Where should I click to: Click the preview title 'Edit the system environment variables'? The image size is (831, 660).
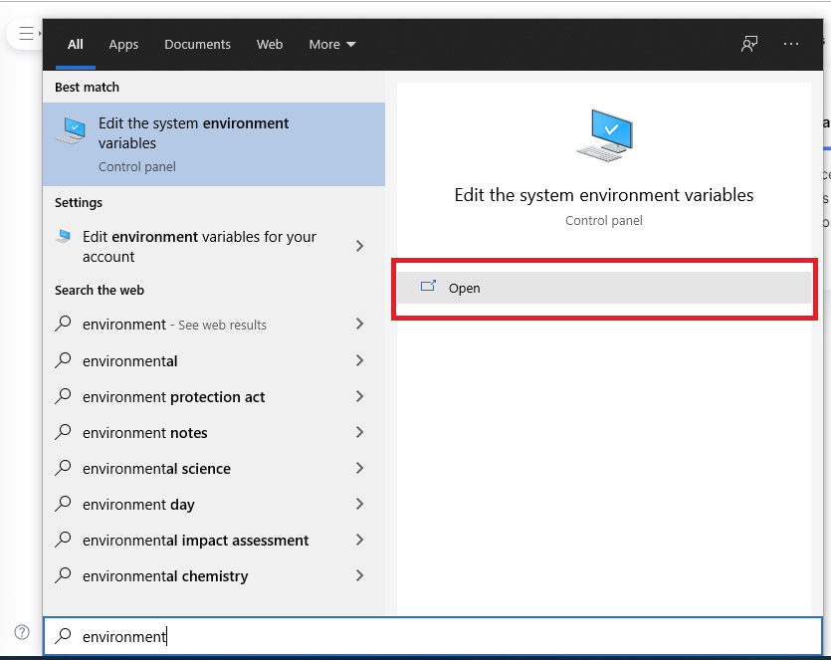coord(604,195)
